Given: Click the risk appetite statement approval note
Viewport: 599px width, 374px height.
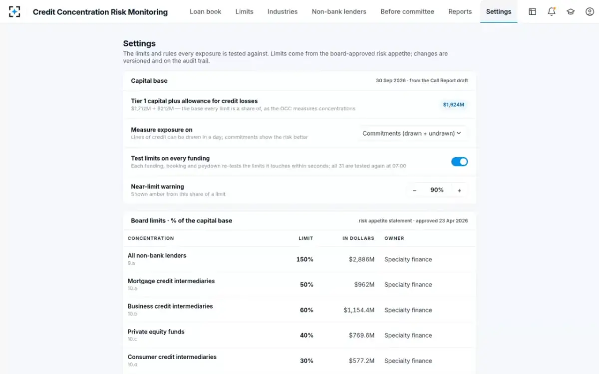Looking at the screenshot, I should click(x=413, y=220).
